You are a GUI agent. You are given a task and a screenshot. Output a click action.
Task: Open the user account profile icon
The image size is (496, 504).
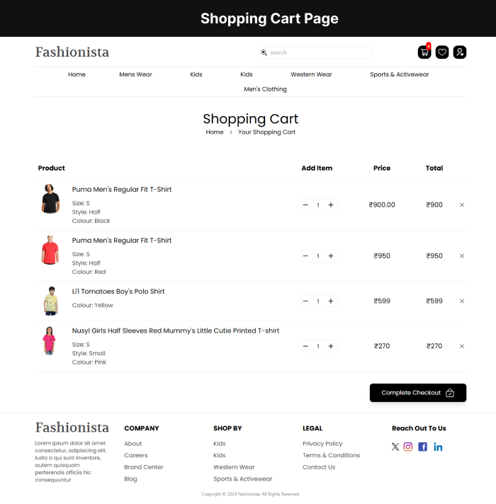coord(460,52)
